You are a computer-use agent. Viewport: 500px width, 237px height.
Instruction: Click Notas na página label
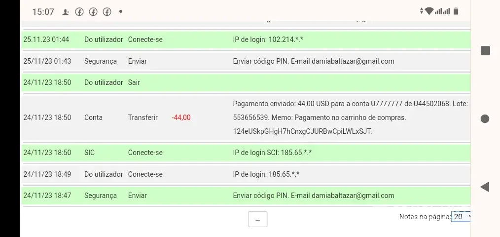tap(425, 217)
